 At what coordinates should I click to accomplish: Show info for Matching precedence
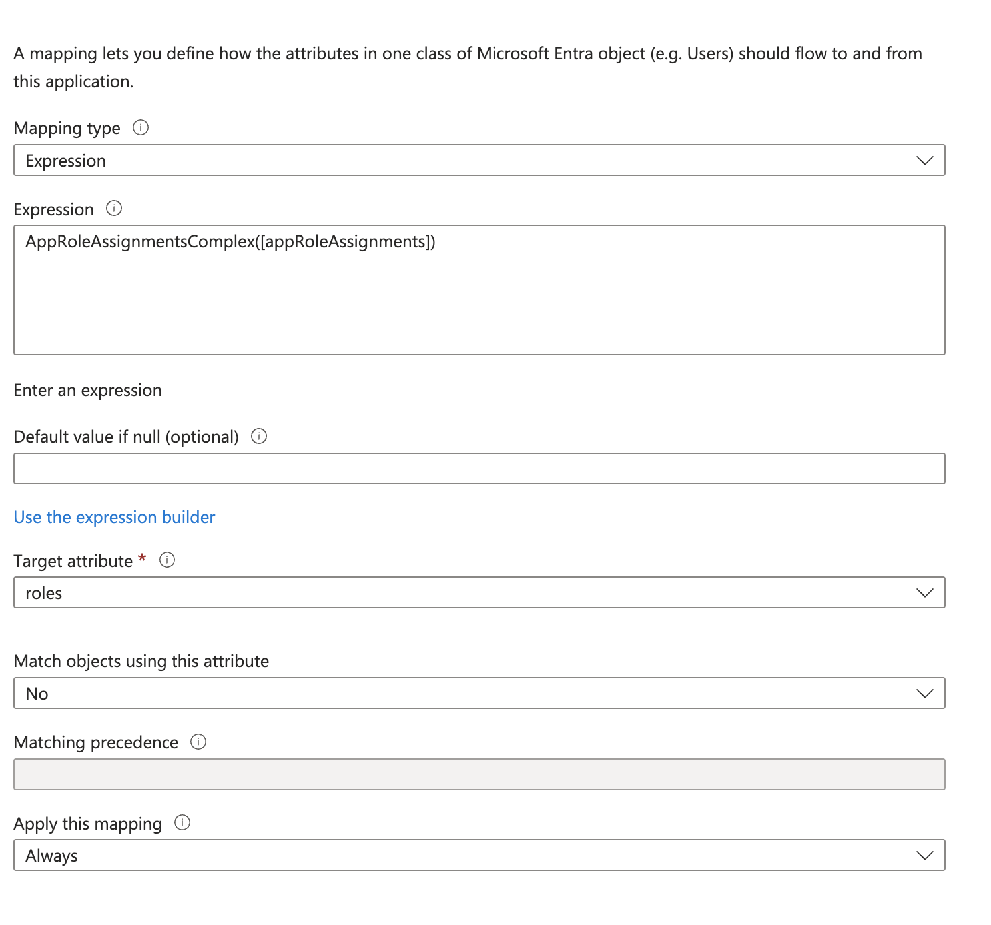tap(198, 742)
